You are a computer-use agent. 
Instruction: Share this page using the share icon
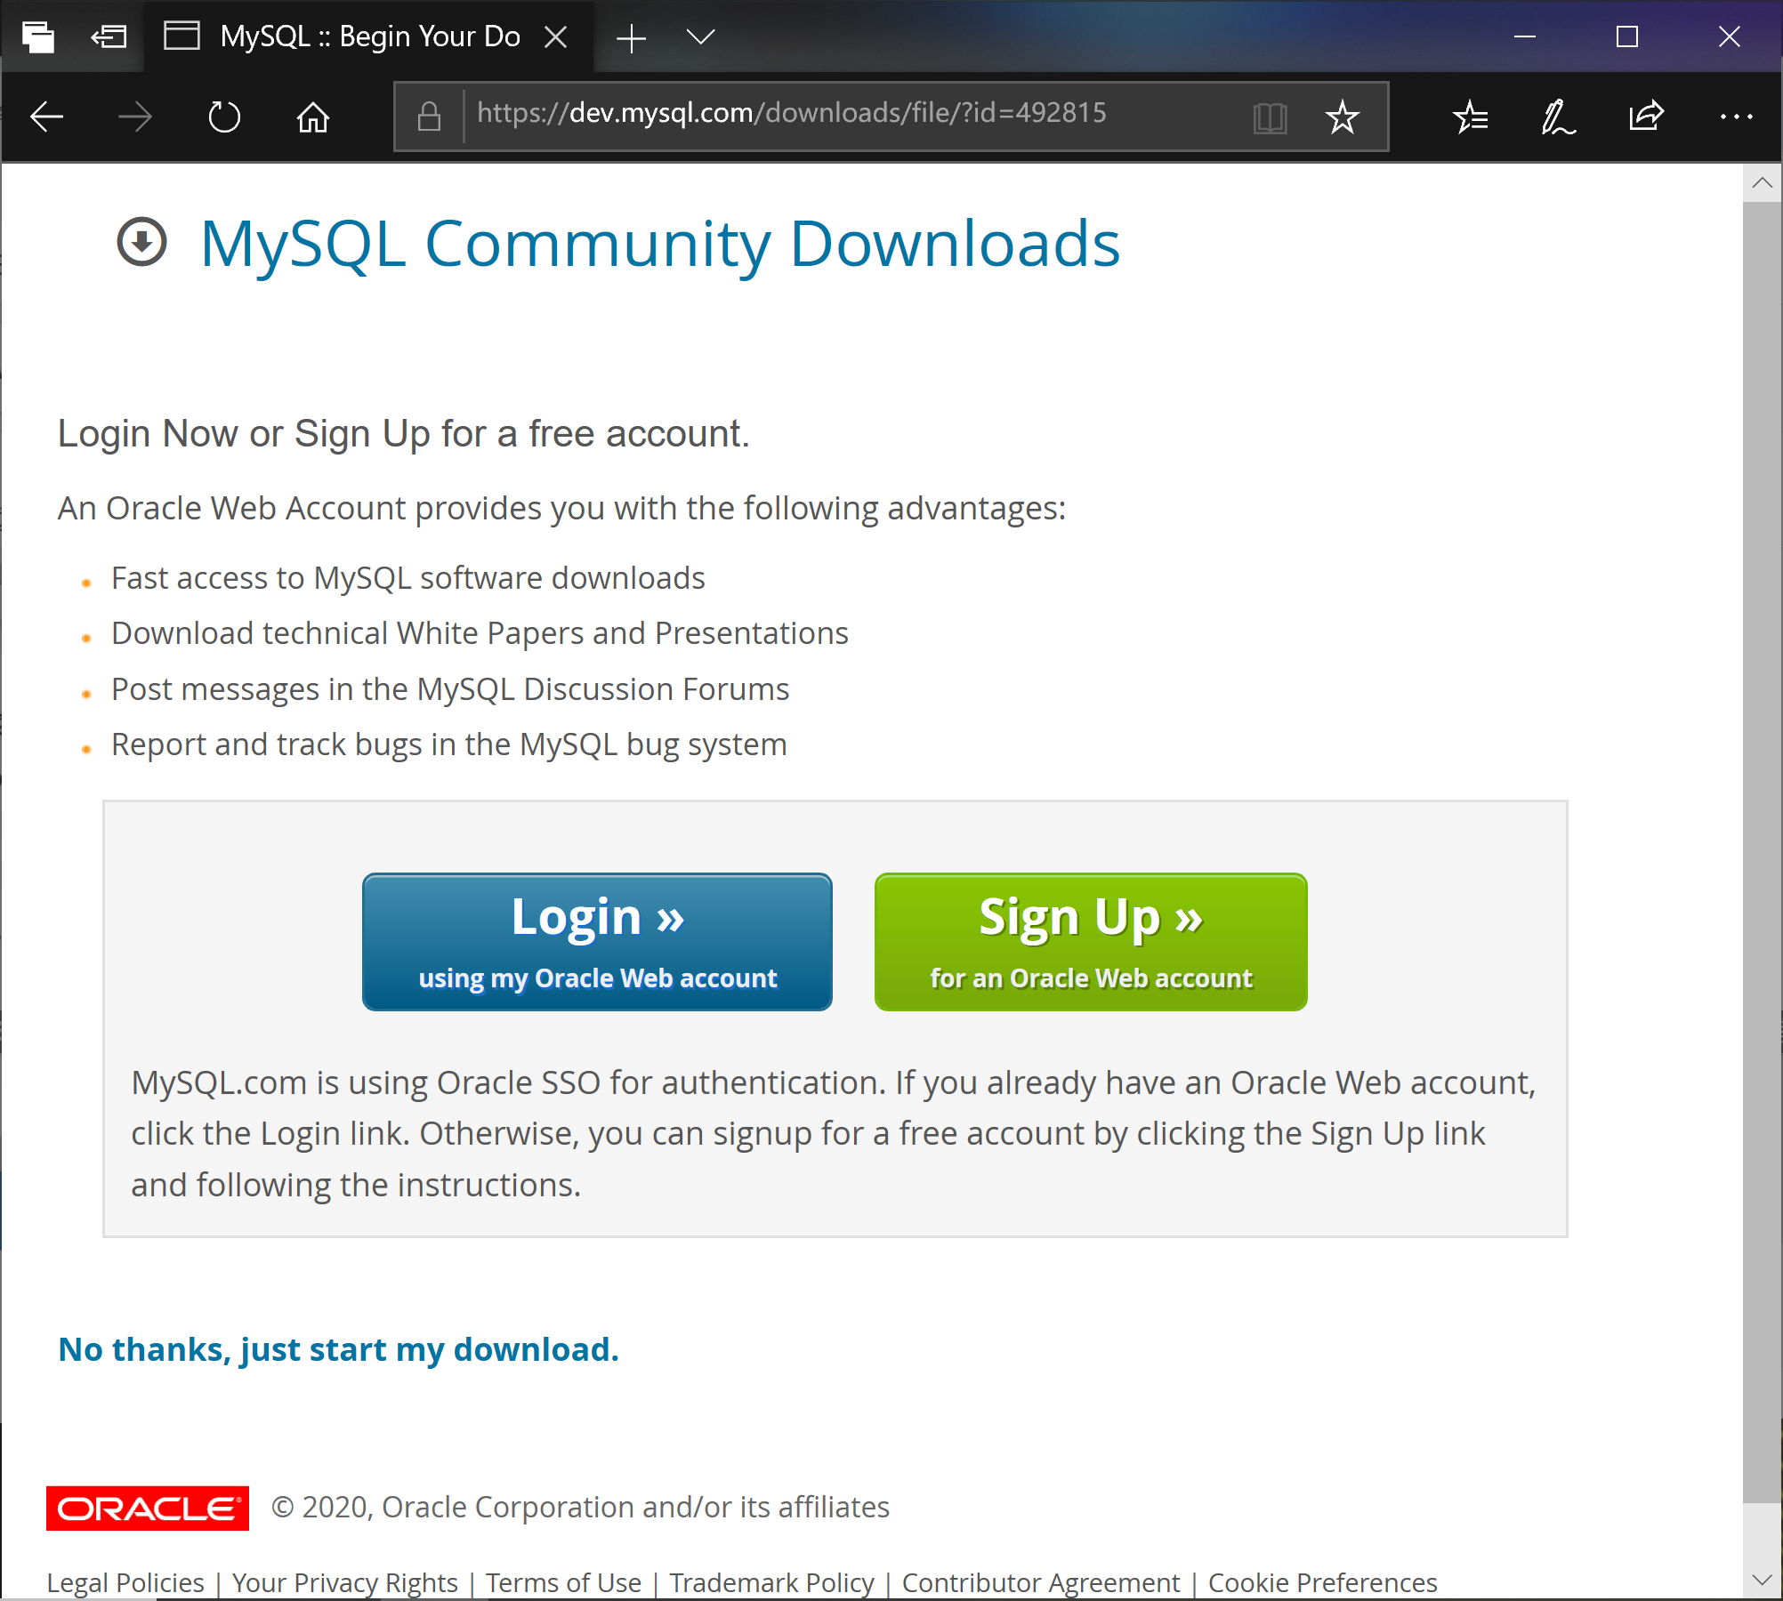pos(1645,117)
